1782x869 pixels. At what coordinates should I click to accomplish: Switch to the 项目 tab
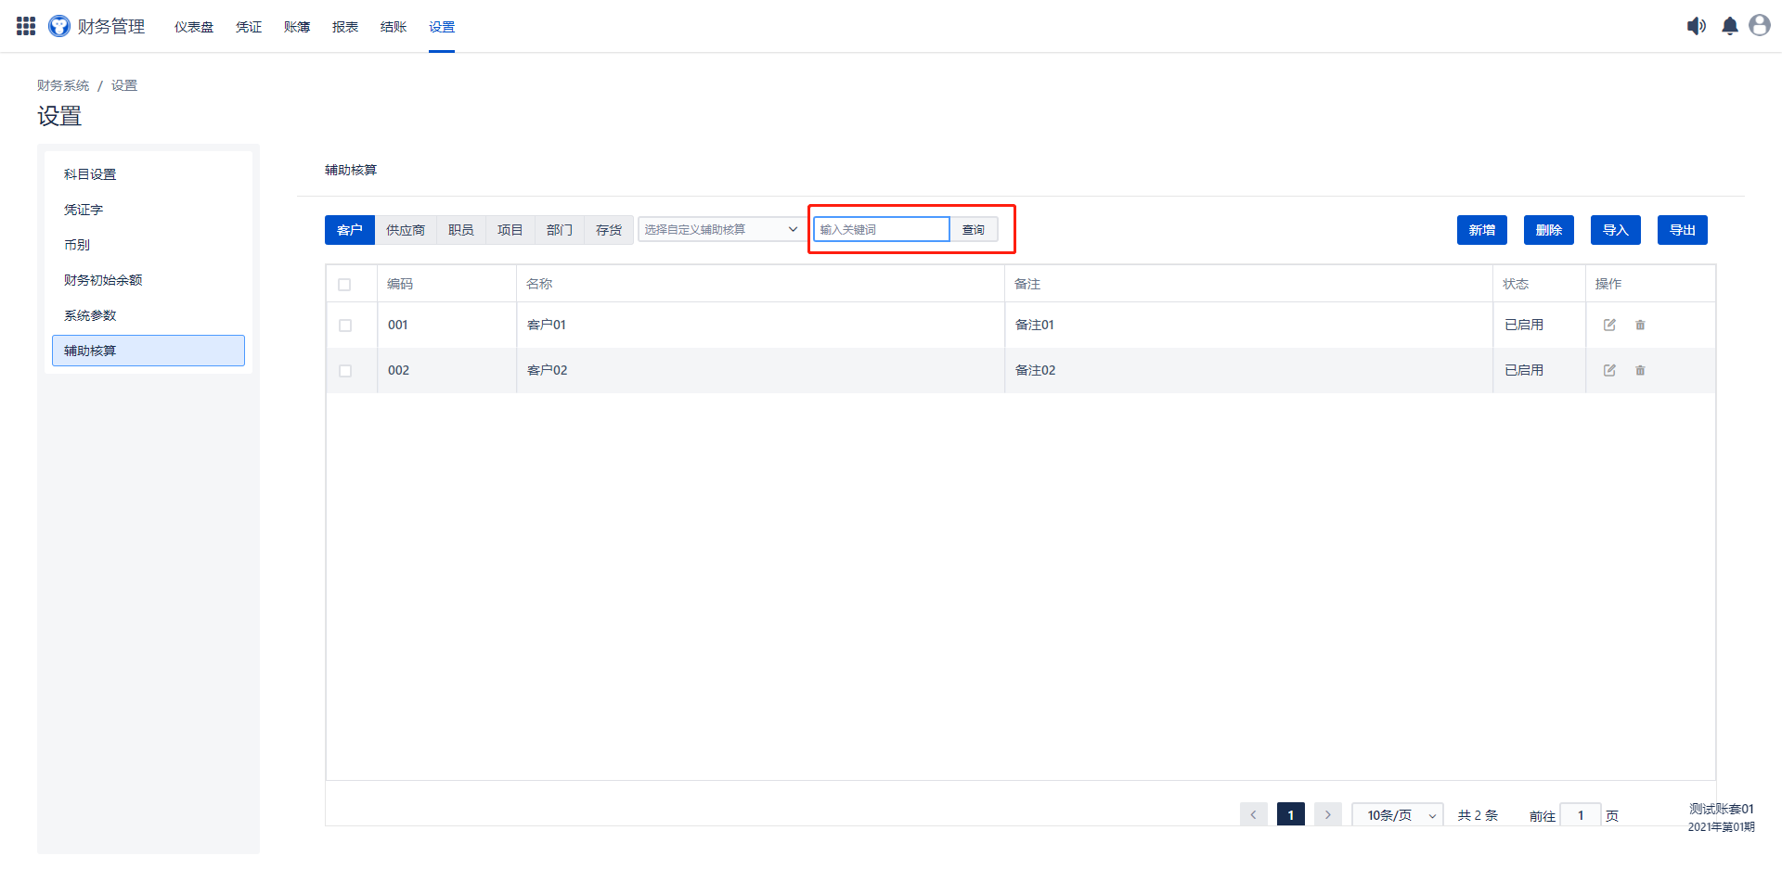[x=510, y=230]
